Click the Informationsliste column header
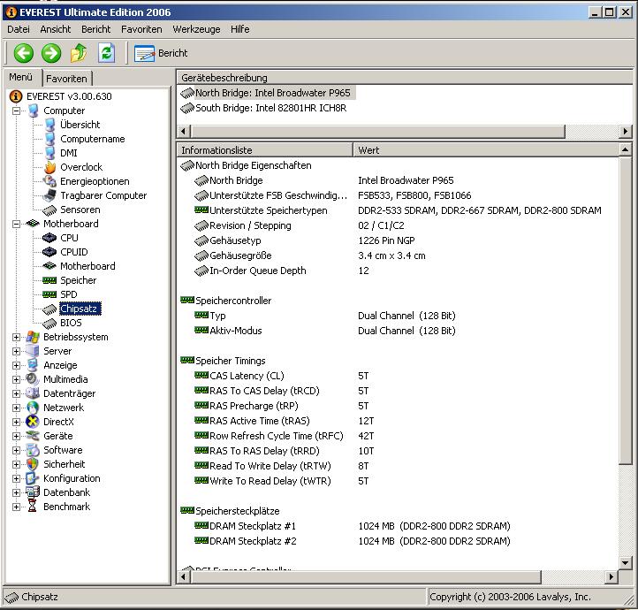 [x=264, y=150]
